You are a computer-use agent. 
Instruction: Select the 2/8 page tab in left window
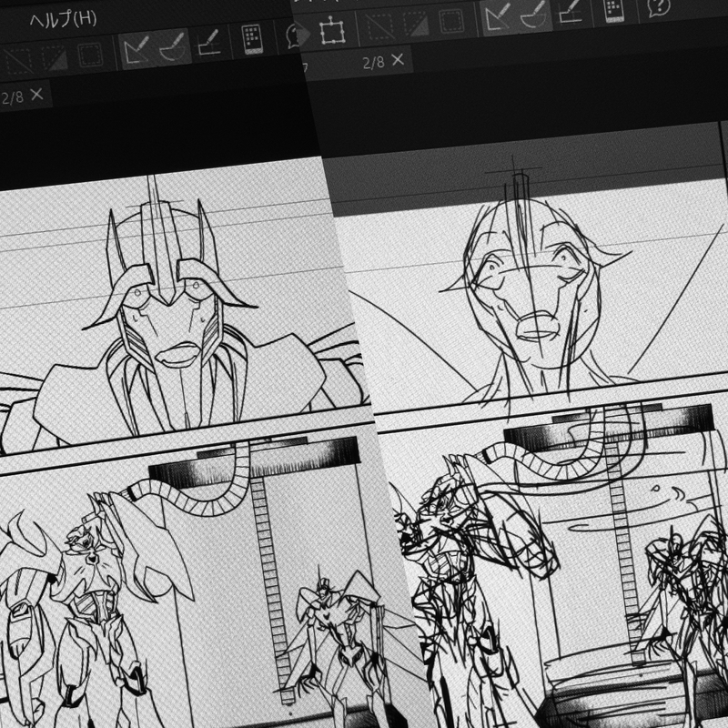click(13, 97)
